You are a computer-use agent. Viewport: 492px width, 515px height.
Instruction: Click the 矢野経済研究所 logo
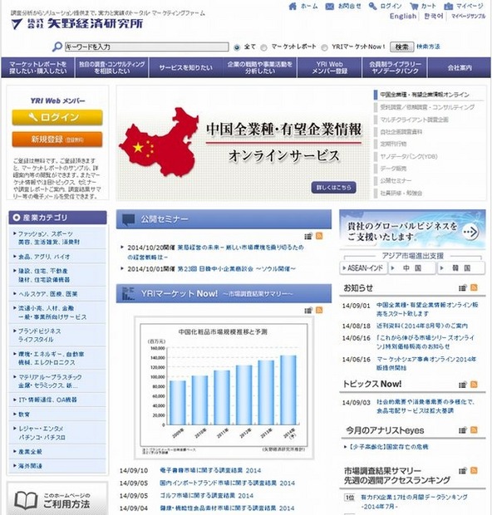pos(77,23)
